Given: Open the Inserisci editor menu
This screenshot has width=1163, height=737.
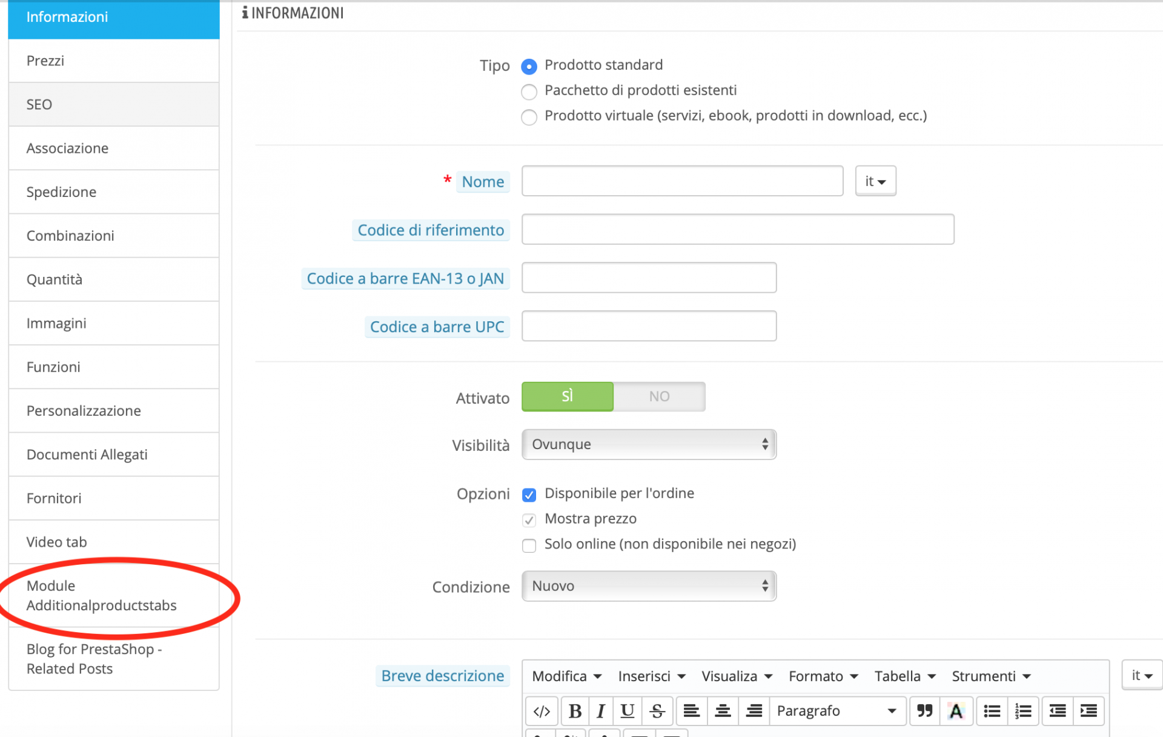Looking at the screenshot, I should pos(651,676).
